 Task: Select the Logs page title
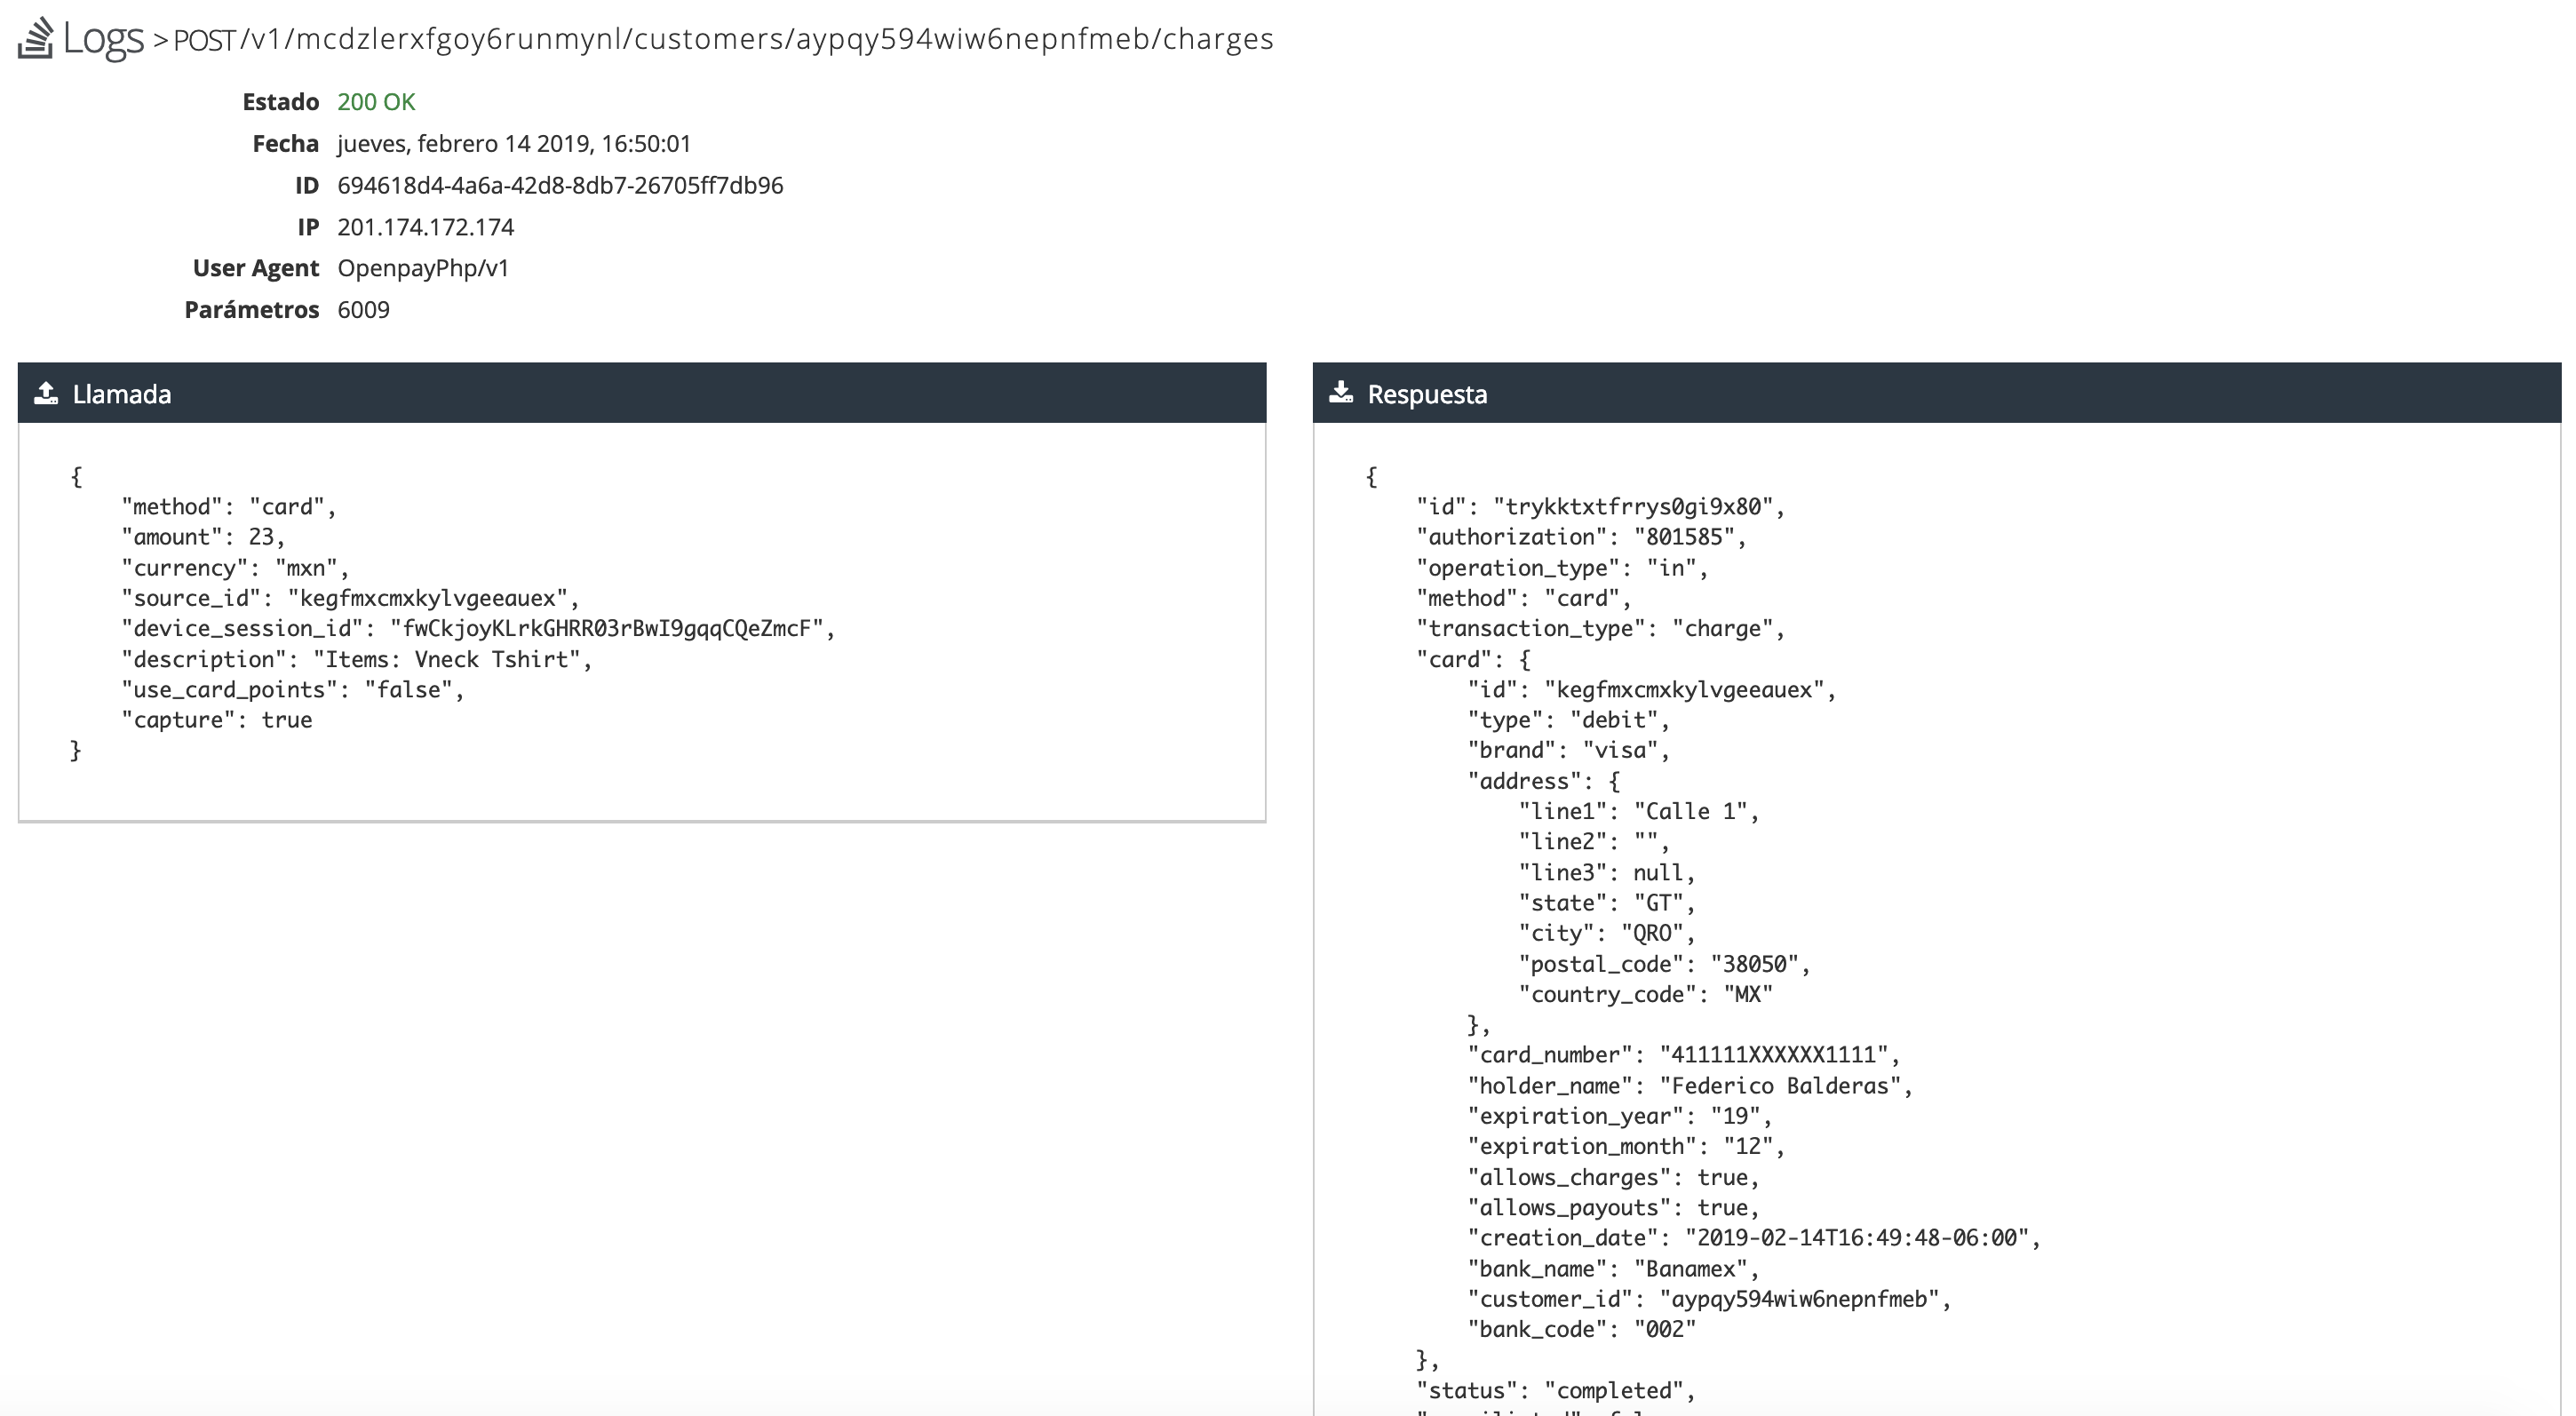103,38
